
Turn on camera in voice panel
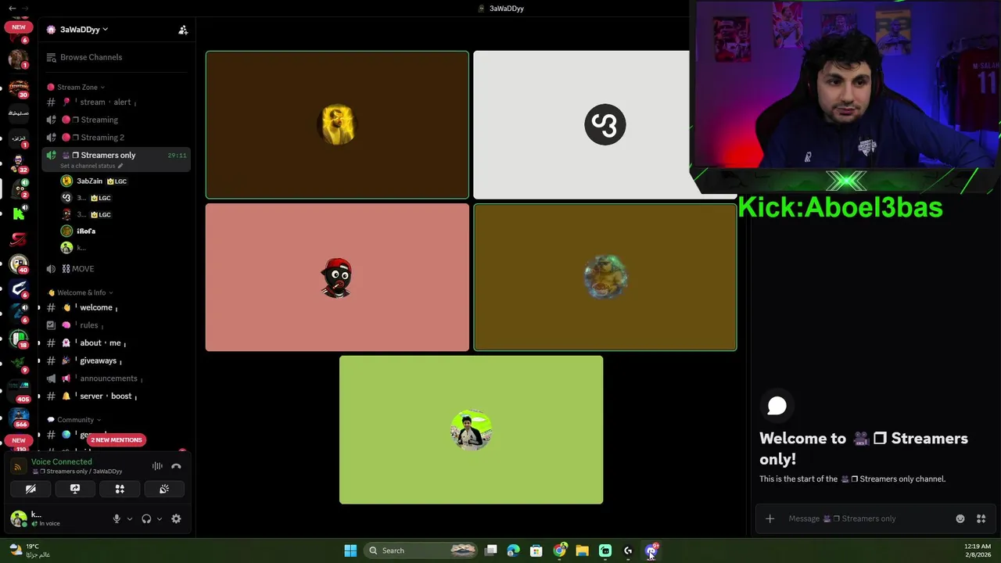(x=30, y=489)
